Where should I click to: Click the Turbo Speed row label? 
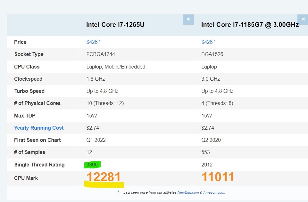(29, 91)
